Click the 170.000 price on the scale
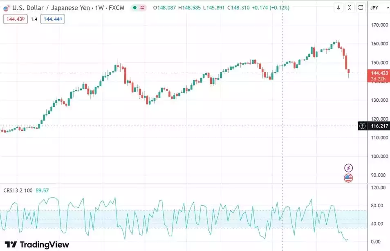The height and width of the screenshot is (251, 390). coord(379,24)
